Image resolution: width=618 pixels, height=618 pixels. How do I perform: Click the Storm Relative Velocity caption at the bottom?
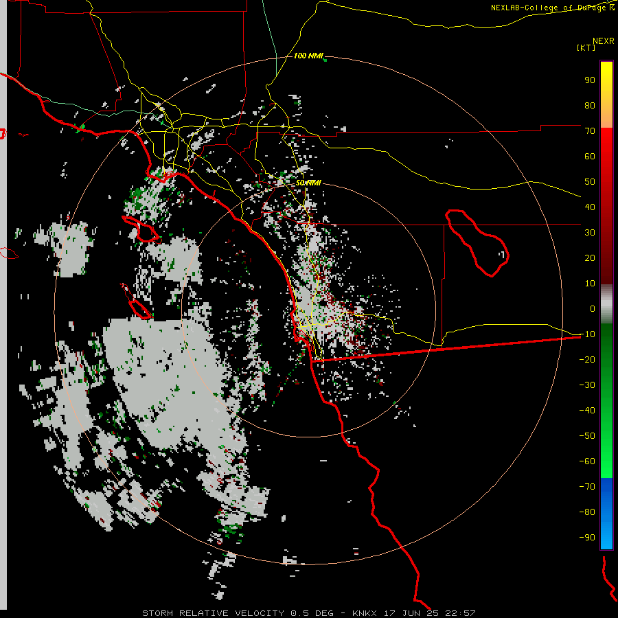pyautogui.click(x=308, y=613)
